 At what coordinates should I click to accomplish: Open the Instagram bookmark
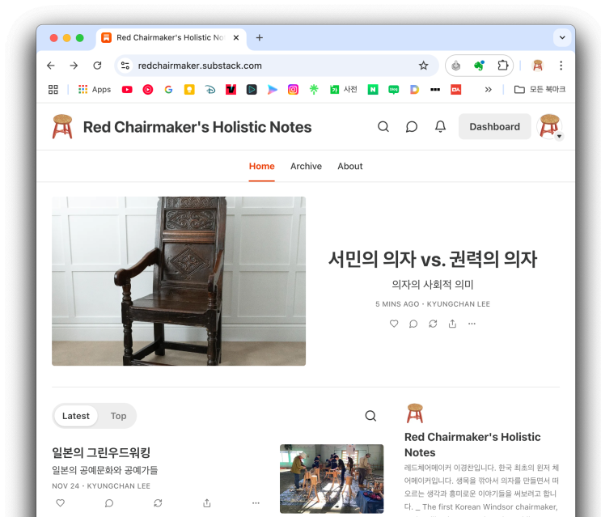(x=293, y=89)
